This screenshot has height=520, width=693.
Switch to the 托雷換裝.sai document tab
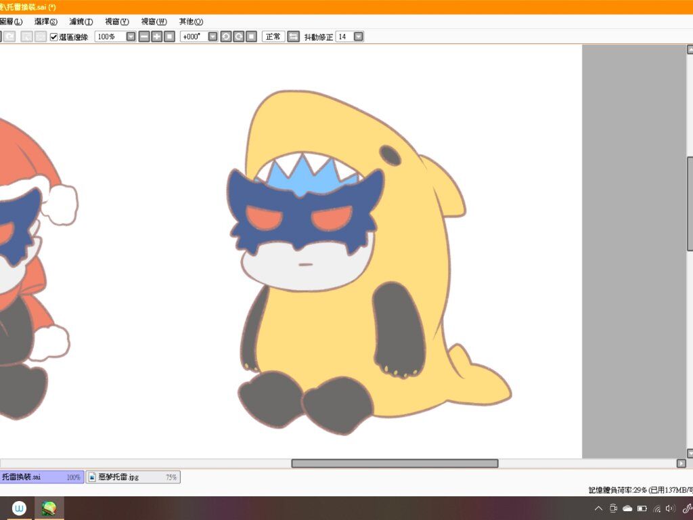point(41,477)
